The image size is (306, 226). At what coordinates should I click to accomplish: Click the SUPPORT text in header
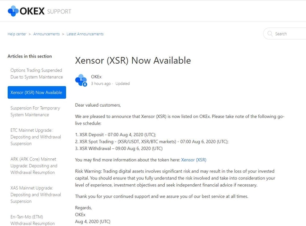click(x=59, y=12)
